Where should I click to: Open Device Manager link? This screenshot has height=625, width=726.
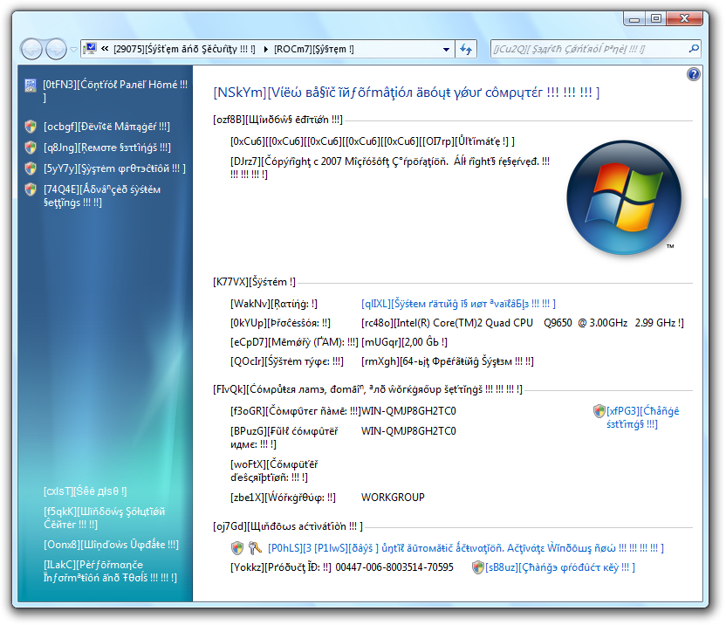point(106,127)
